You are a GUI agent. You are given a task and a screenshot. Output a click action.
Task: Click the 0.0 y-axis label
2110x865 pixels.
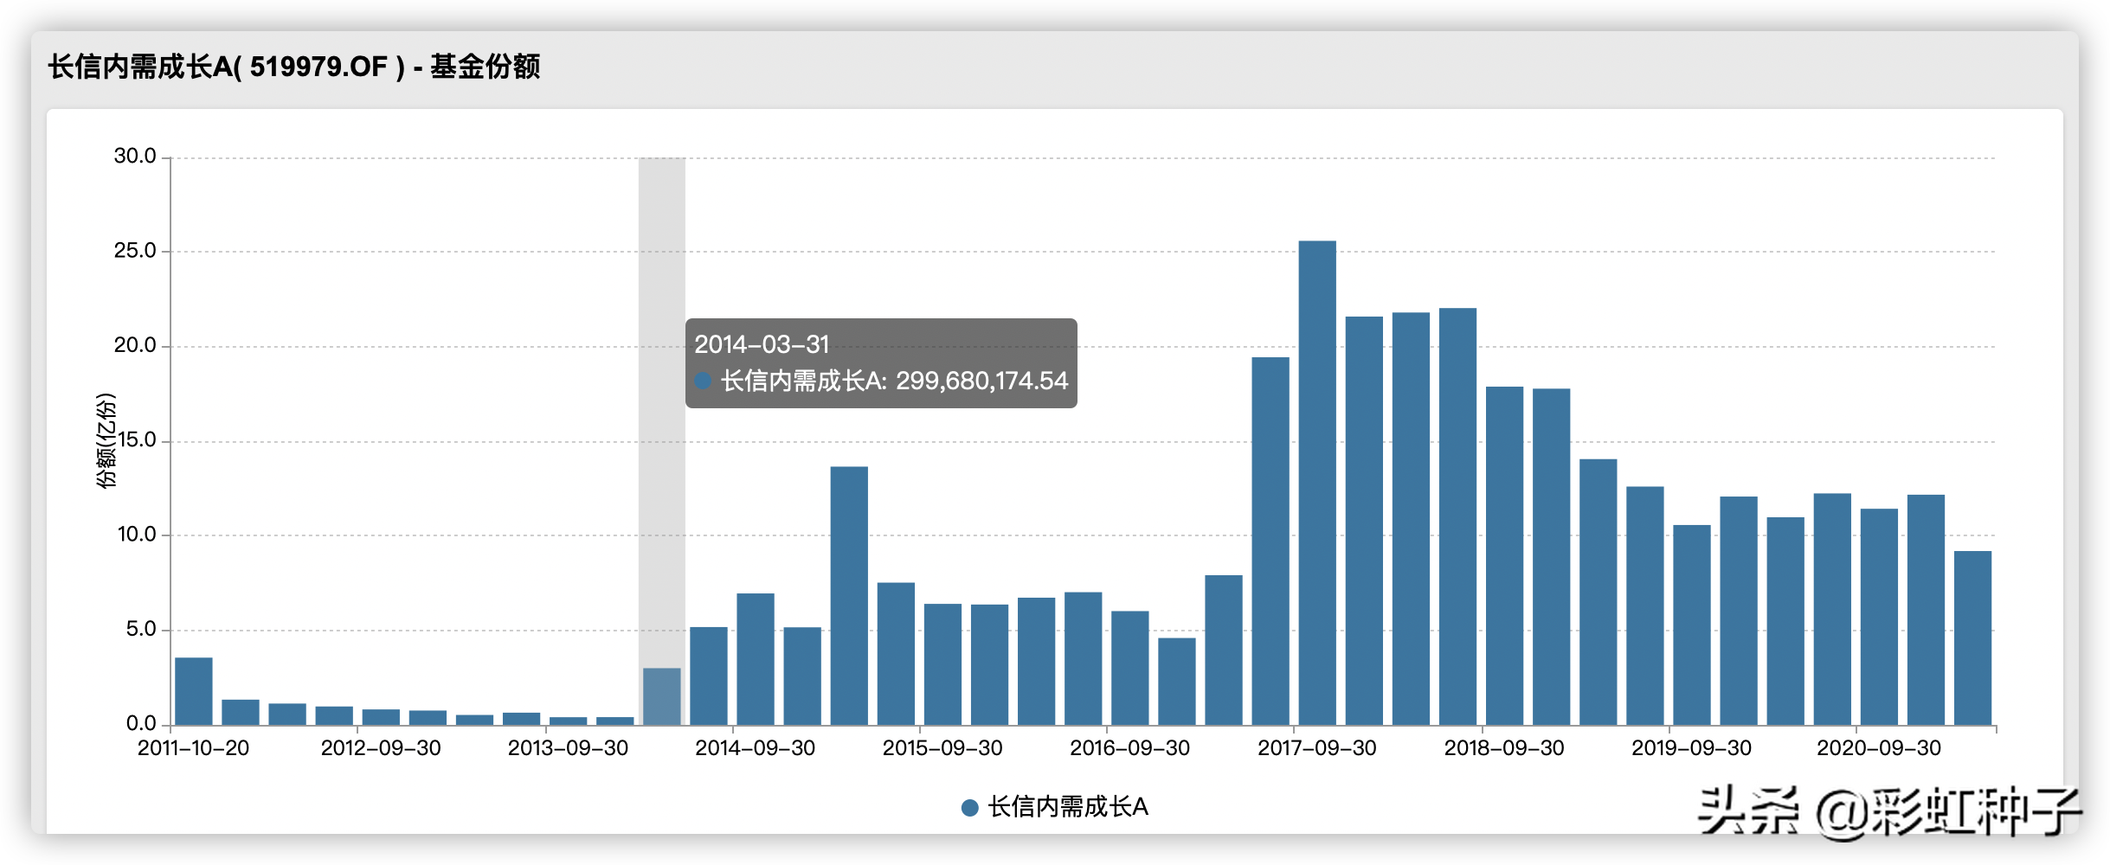click(141, 723)
